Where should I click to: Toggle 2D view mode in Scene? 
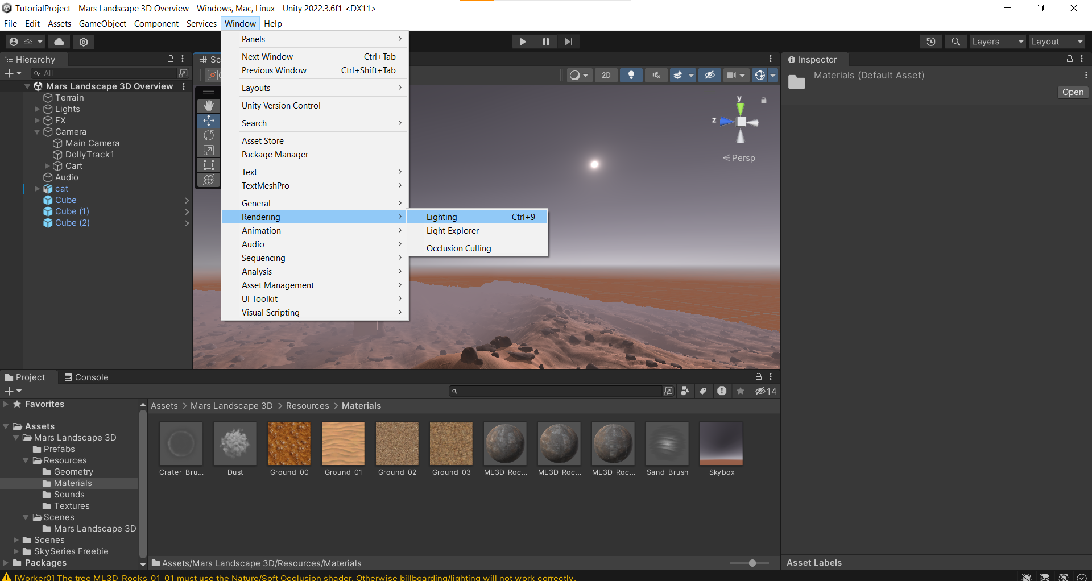coord(606,75)
